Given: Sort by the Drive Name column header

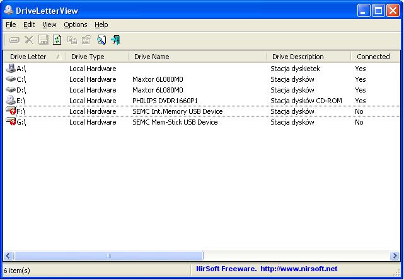Looking at the screenshot, I should click(x=197, y=57).
